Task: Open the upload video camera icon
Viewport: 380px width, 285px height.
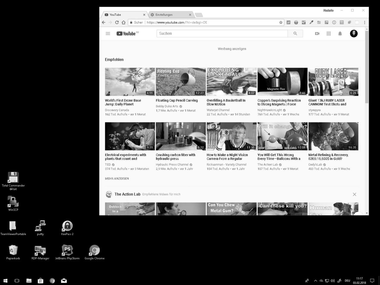Action: pos(317,34)
